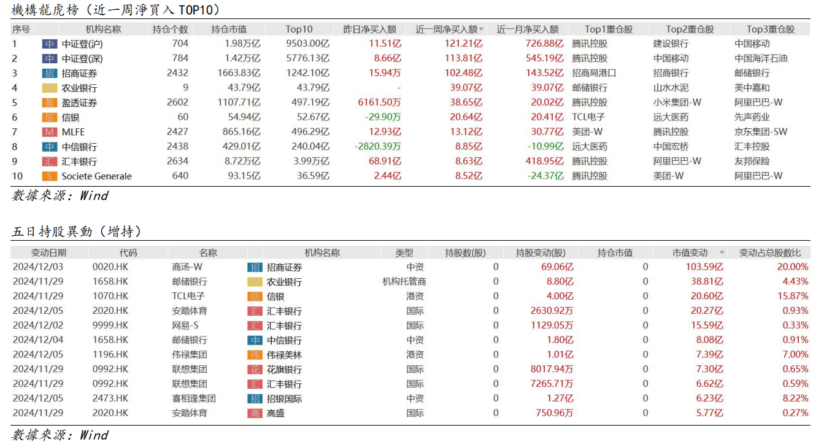Select the -29.90万 cell in 信银 row
This screenshot has height=444, width=816.
(383, 117)
